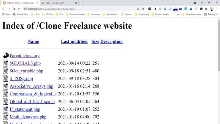Open the Extensions puzzle piece menu
The height and width of the screenshot is (124, 220).
[x=206, y=9]
